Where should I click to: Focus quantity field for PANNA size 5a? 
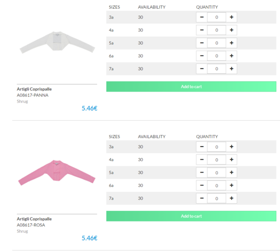216,43
